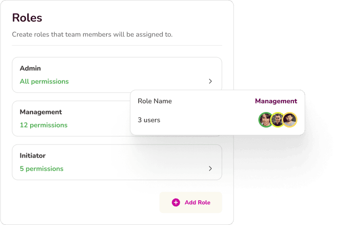This screenshot has width=346, height=225.
Task: Expand the Initiator role chevron arrow
Action: [x=210, y=169]
